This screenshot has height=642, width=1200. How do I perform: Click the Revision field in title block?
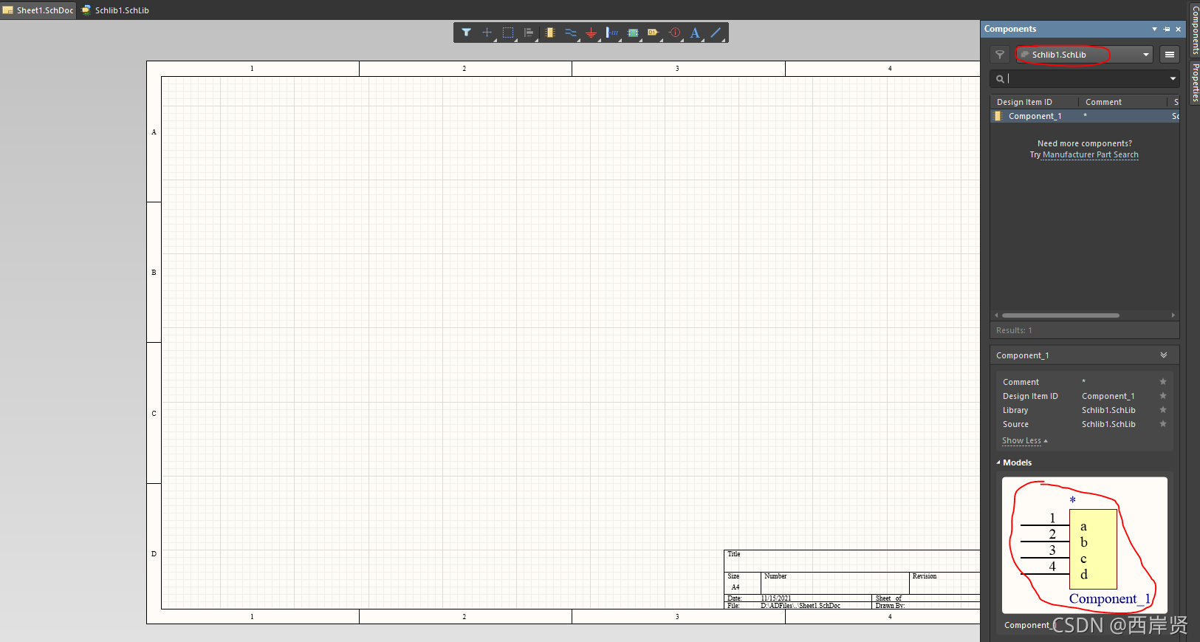[944, 583]
